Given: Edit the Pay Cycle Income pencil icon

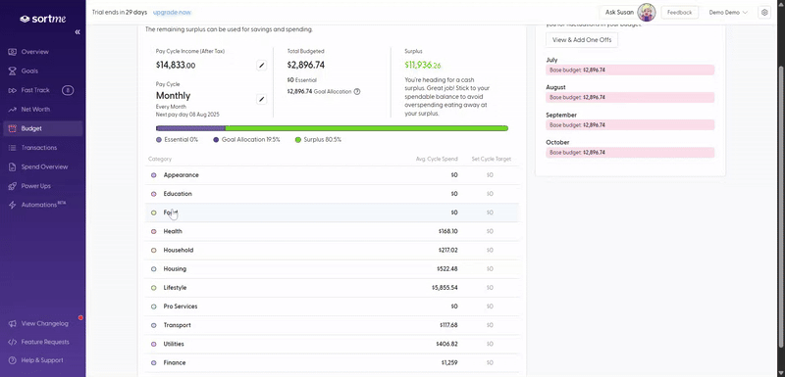Looking at the screenshot, I should (x=261, y=66).
